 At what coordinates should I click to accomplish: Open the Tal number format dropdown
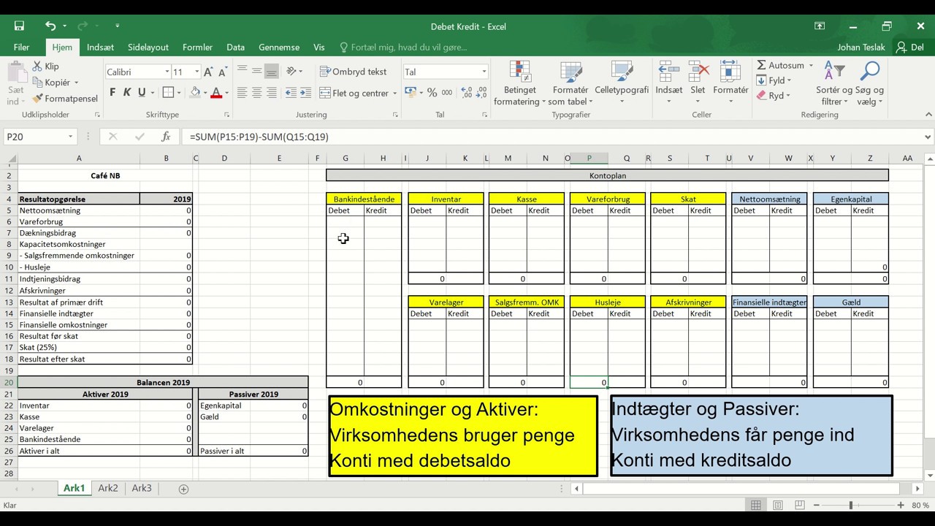(484, 72)
